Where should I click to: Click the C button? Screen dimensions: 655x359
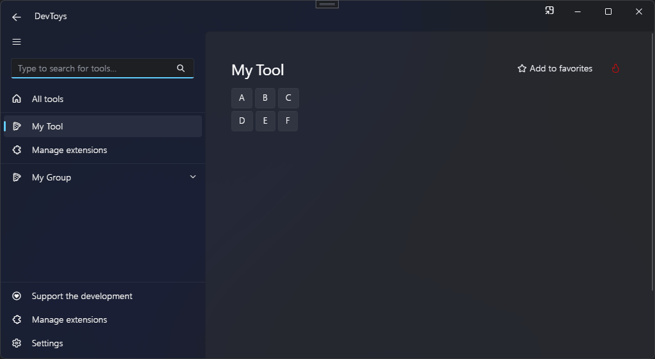point(288,98)
